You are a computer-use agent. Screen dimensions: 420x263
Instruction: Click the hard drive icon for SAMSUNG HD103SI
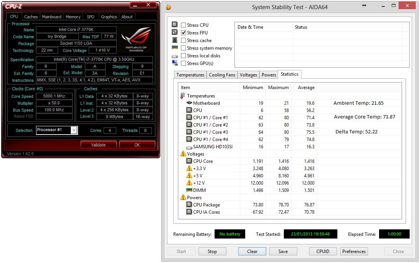coord(189,147)
